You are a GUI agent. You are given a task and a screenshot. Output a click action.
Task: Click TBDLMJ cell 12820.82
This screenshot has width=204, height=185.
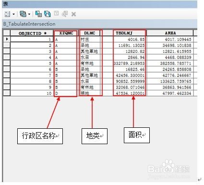point(124,51)
